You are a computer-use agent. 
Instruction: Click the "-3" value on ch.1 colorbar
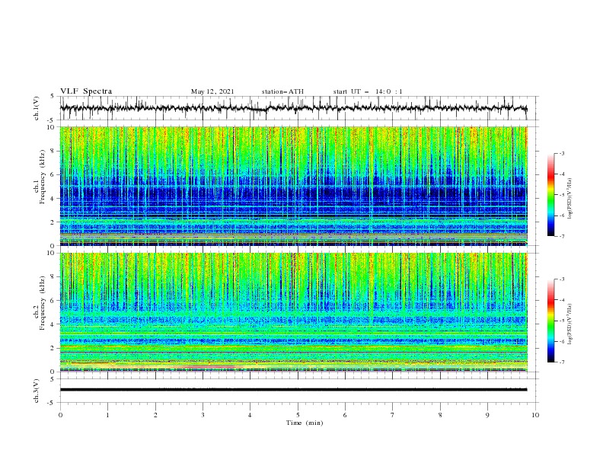(561, 153)
